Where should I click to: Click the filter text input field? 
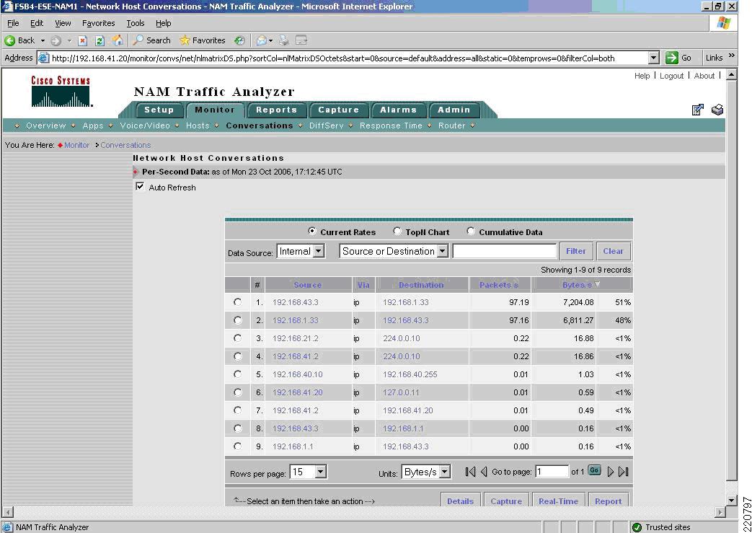(505, 251)
